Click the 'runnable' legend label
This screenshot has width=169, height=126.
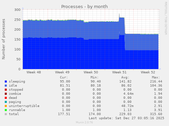click(17, 110)
